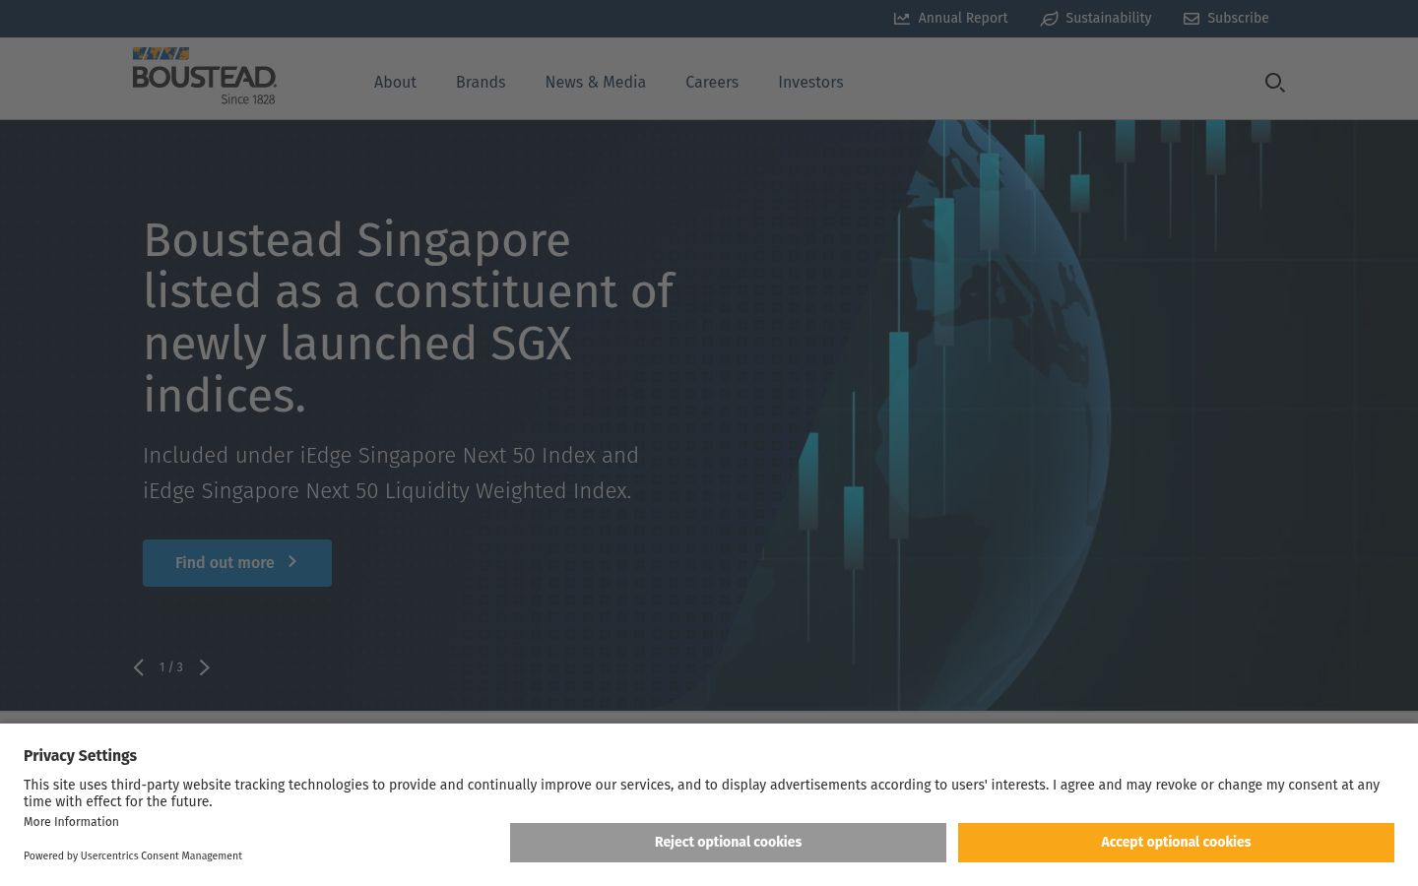Click the third-party tracking consent paragraph
Screen dimensions: 1418x886
(701, 793)
